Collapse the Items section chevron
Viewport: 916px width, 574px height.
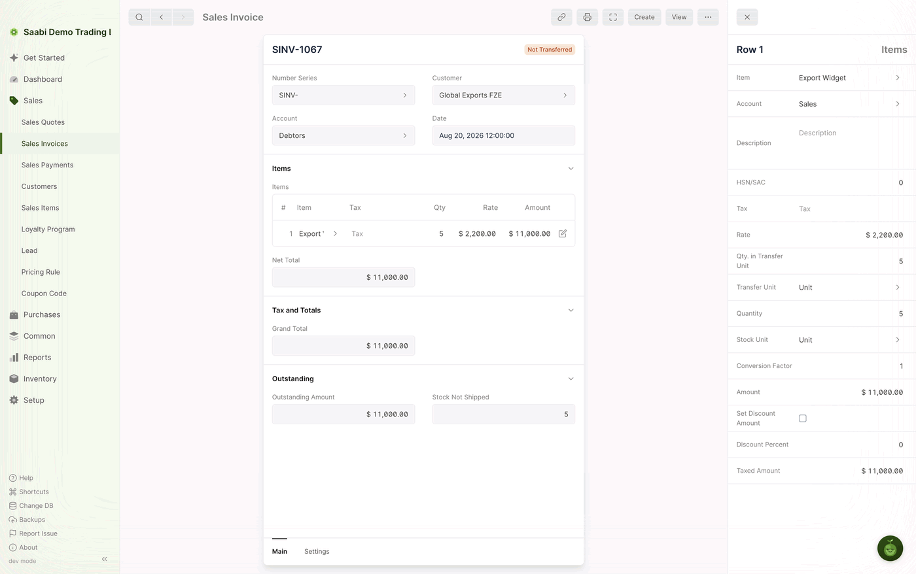(x=571, y=169)
